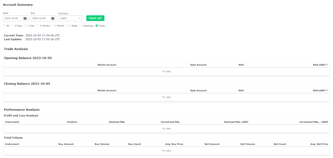Click NAV header in Opening Balance table

point(241,65)
